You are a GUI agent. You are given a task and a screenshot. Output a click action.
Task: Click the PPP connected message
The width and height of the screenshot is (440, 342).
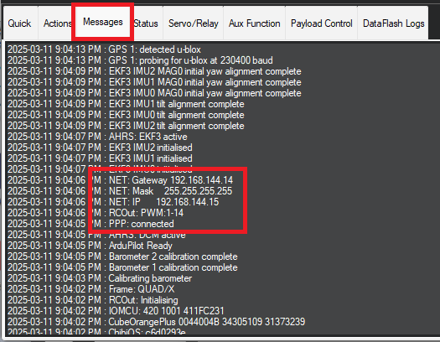point(91,224)
